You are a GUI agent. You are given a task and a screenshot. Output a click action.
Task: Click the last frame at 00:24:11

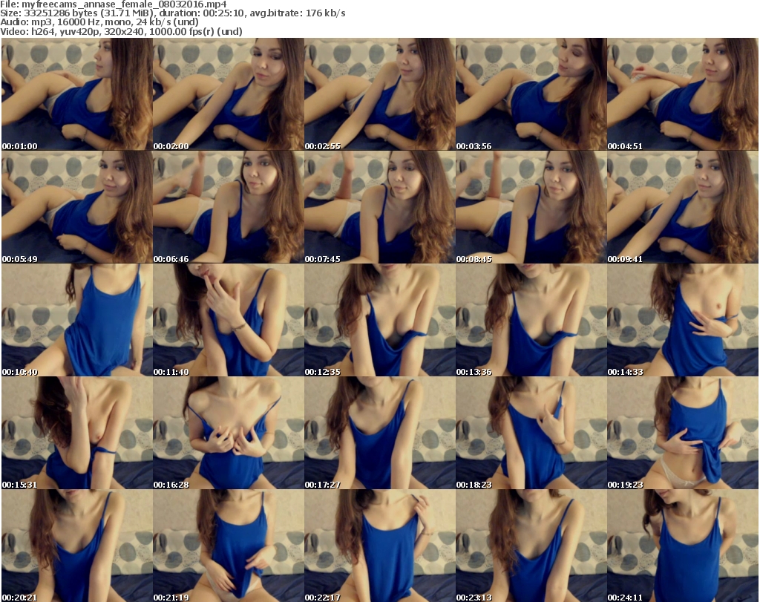pyautogui.click(x=683, y=546)
